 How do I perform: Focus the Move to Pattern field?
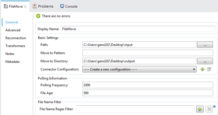point(148,53)
